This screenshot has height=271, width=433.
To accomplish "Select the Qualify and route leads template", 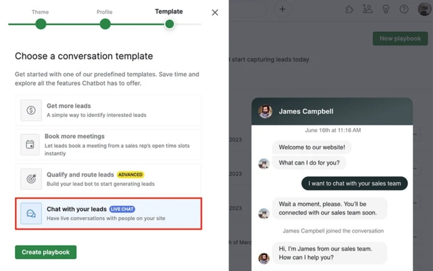I will coord(108,179).
